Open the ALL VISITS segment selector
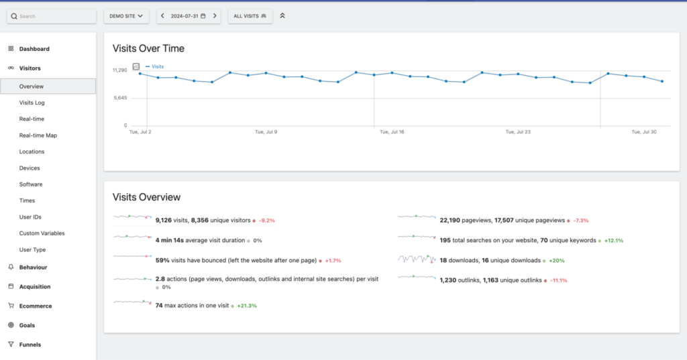Image resolution: width=687 pixels, height=360 pixels. pos(250,15)
